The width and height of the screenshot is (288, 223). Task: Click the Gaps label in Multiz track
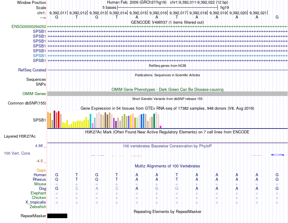[41, 170]
